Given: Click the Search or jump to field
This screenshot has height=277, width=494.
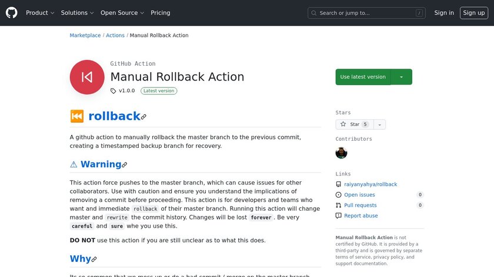Looking at the screenshot, I should click(x=366, y=13).
